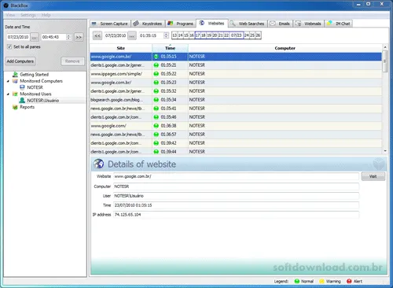Click the User field showing NOTESR\Usuário
This screenshot has width=393, height=288.
point(236,196)
